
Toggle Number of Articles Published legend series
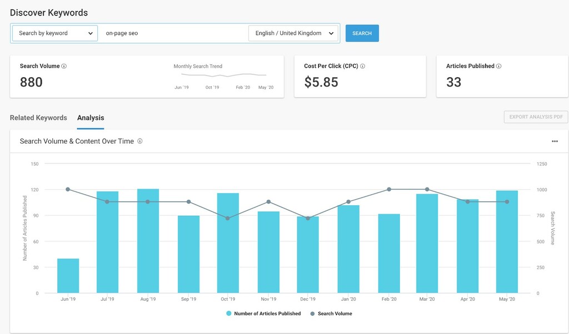coord(263,313)
